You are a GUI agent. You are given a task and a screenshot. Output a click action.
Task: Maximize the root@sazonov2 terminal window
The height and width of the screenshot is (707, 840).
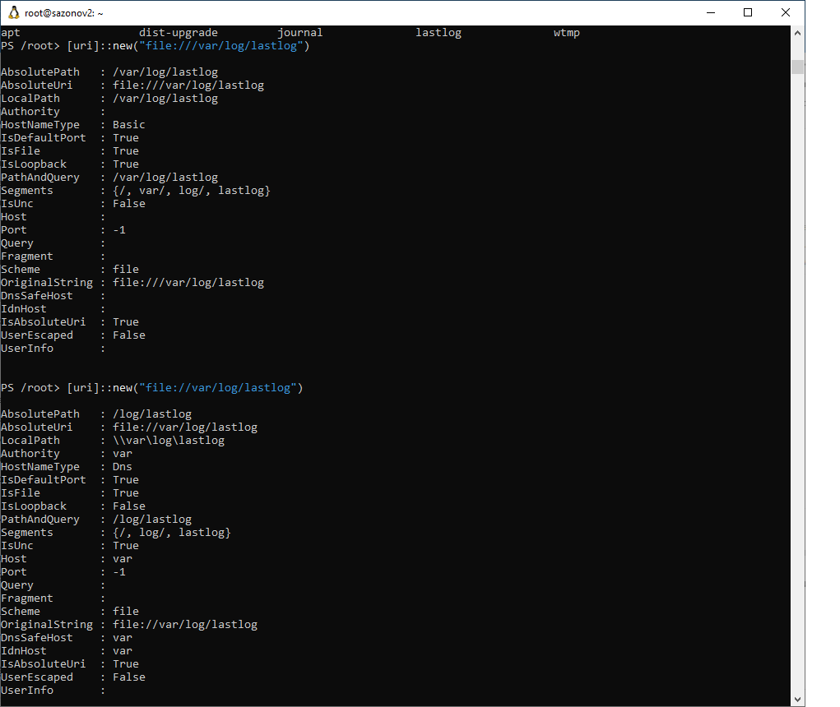coord(748,13)
